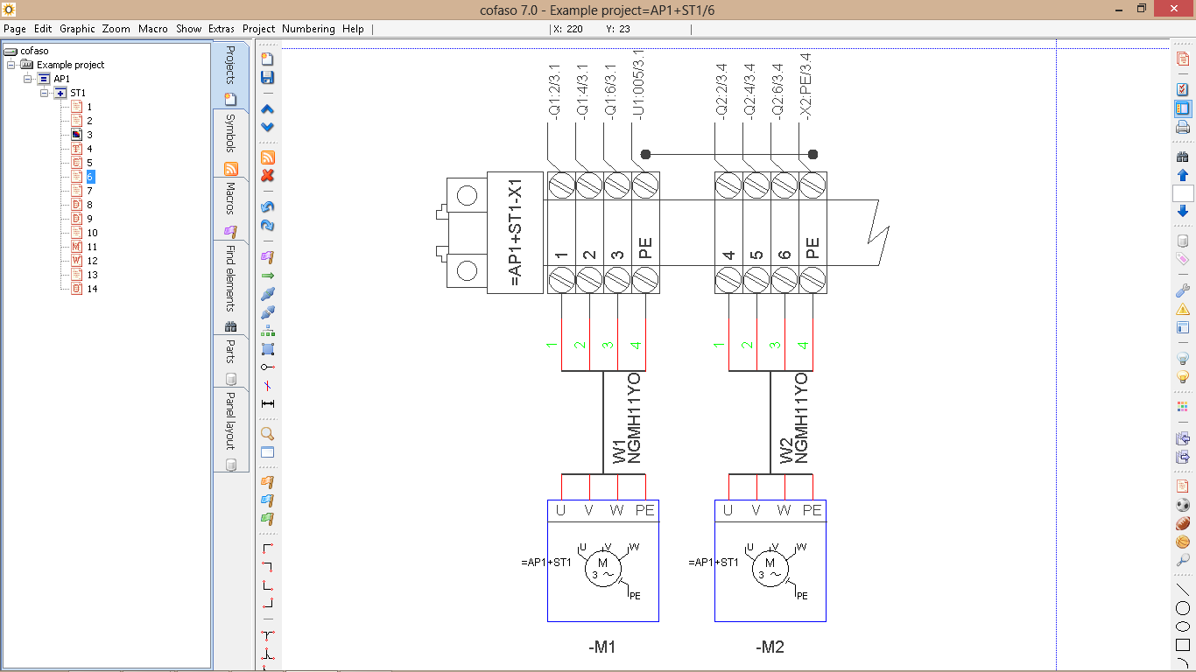Click the blue square selection frame icon

(268, 348)
